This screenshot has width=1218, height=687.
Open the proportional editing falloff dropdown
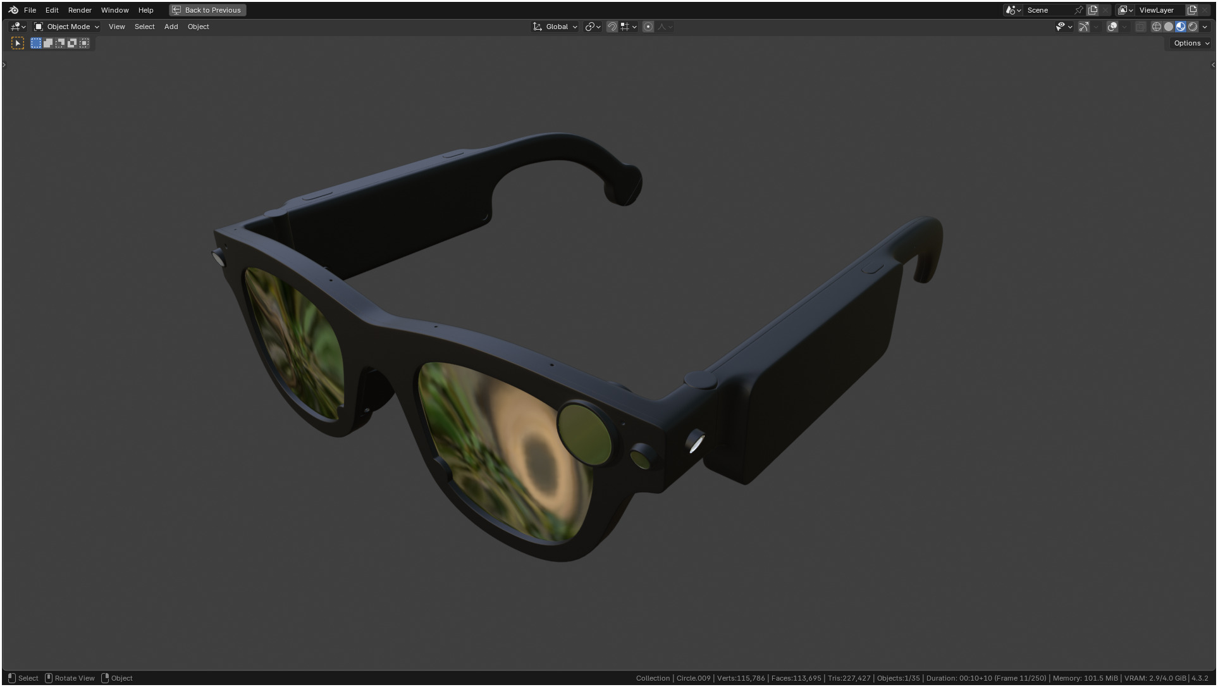[x=665, y=27]
